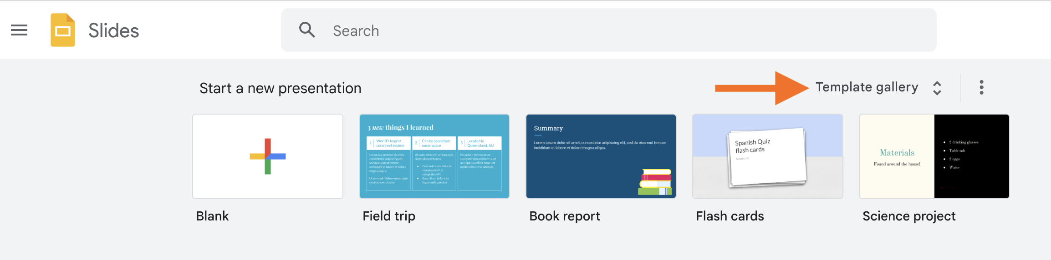Image resolution: width=1051 pixels, height=260 pixels.
Task: Click the Field trip caption text
Action: pos(389,216)
